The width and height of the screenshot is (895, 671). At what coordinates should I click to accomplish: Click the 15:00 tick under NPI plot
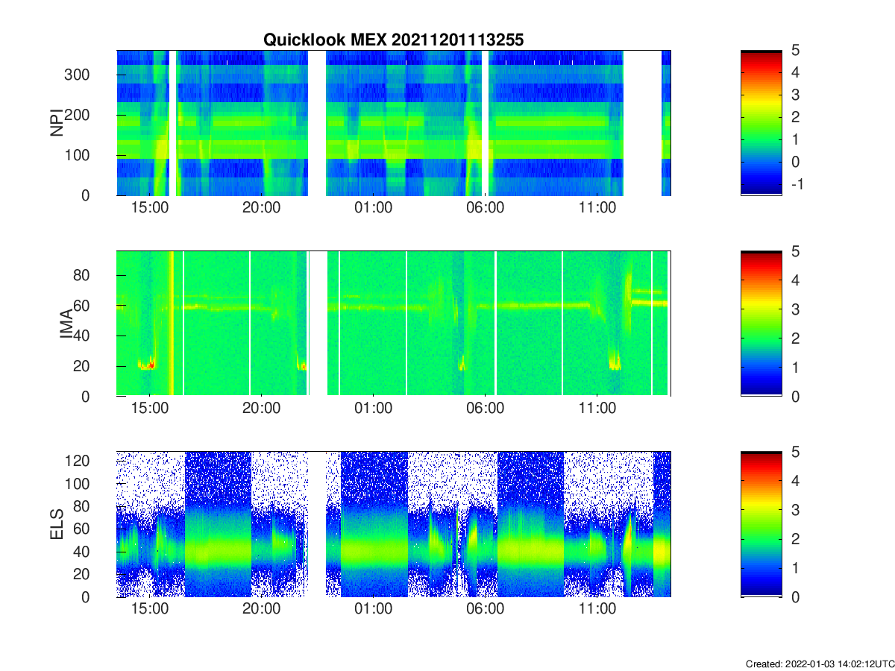coord(150,208)
